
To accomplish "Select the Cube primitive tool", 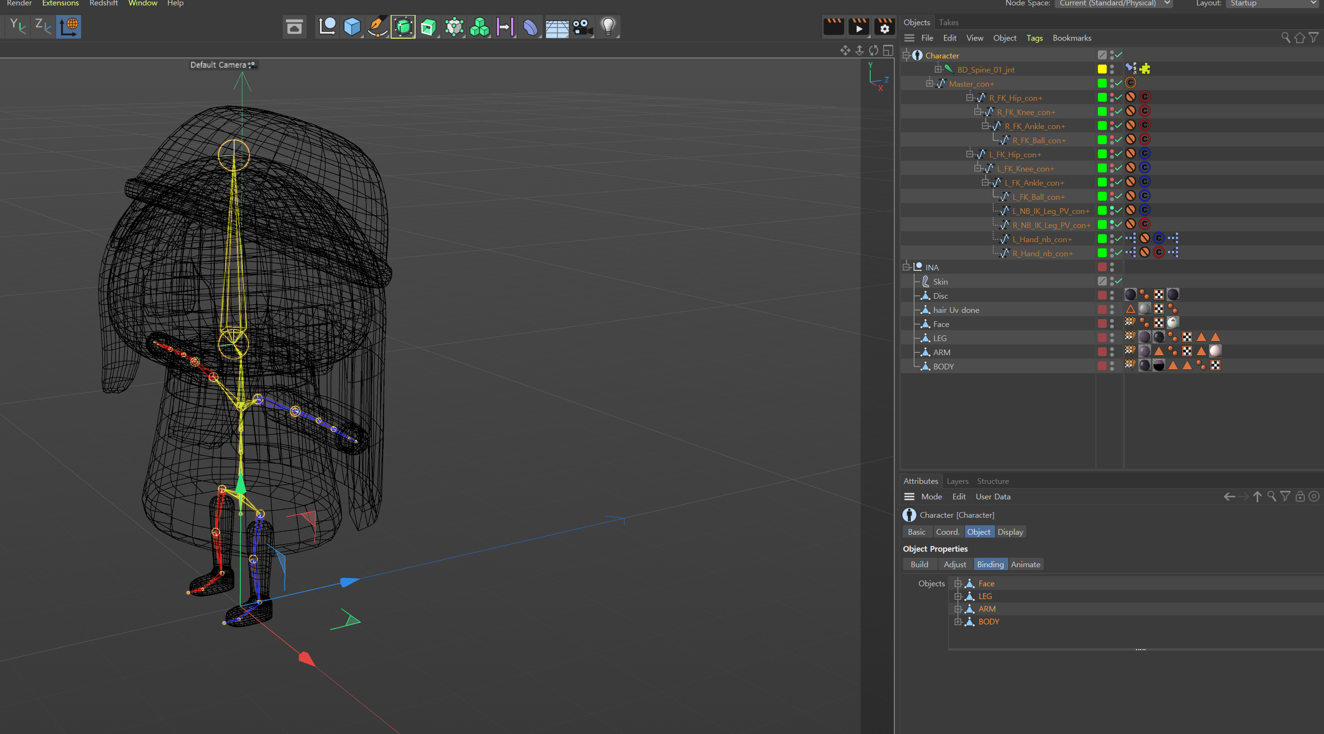I will point(352,27).
